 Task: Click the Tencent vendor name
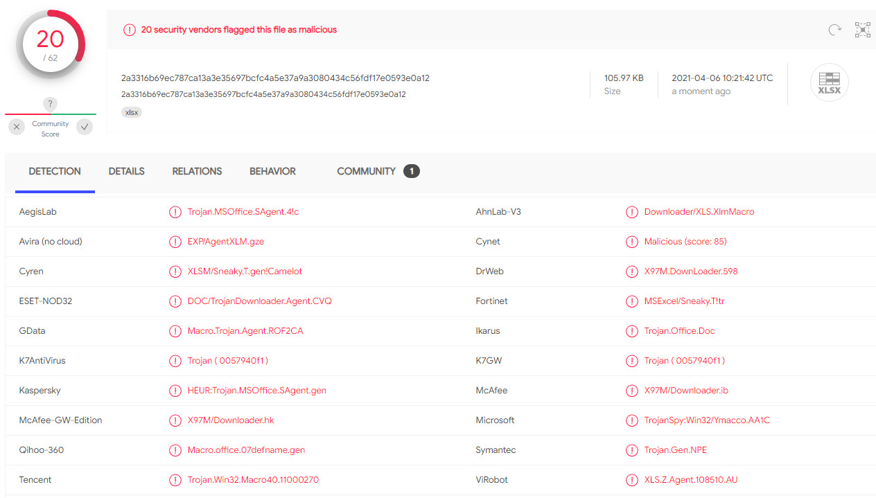(35, 480)
